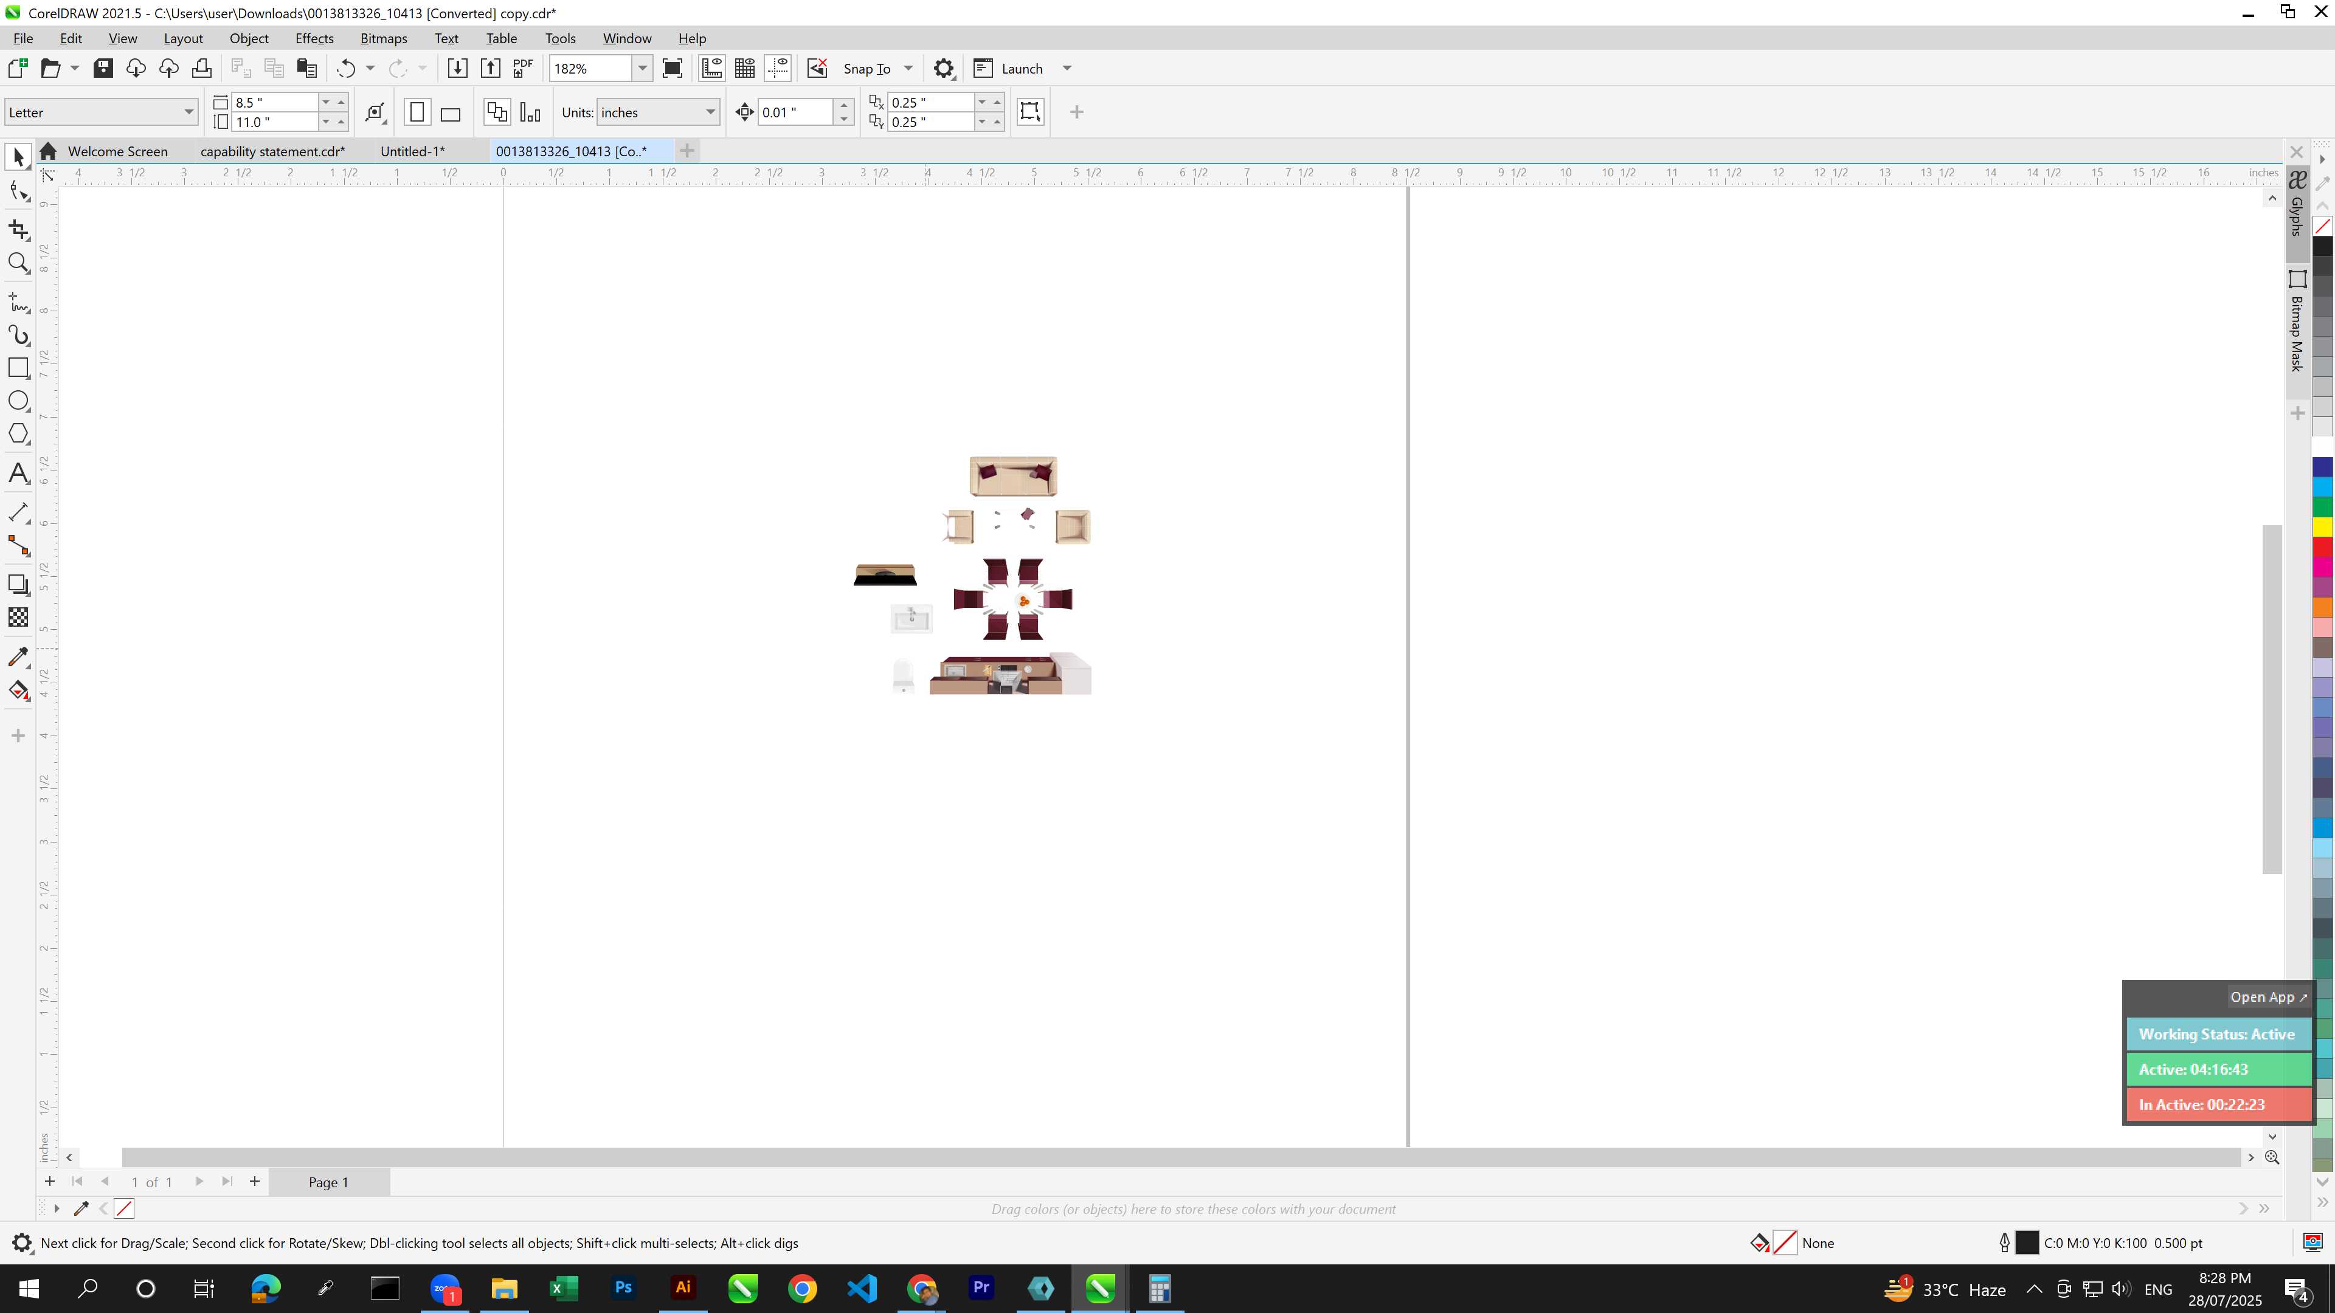This screenshot has width=2335, height=1313.
Task: Expand the Open recent dropdown arrow
Action: pyautogui.click(x=74, y=68)
